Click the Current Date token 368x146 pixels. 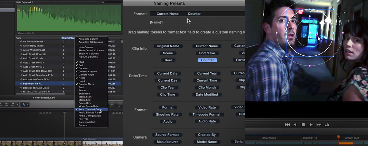(x=167, y=73)
